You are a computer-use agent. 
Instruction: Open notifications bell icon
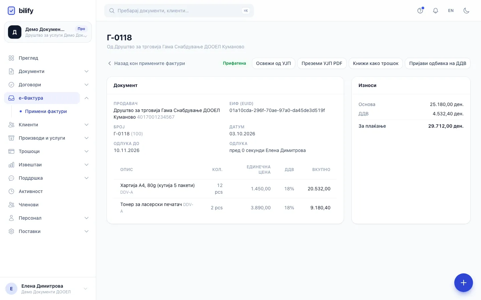point(436,11)
